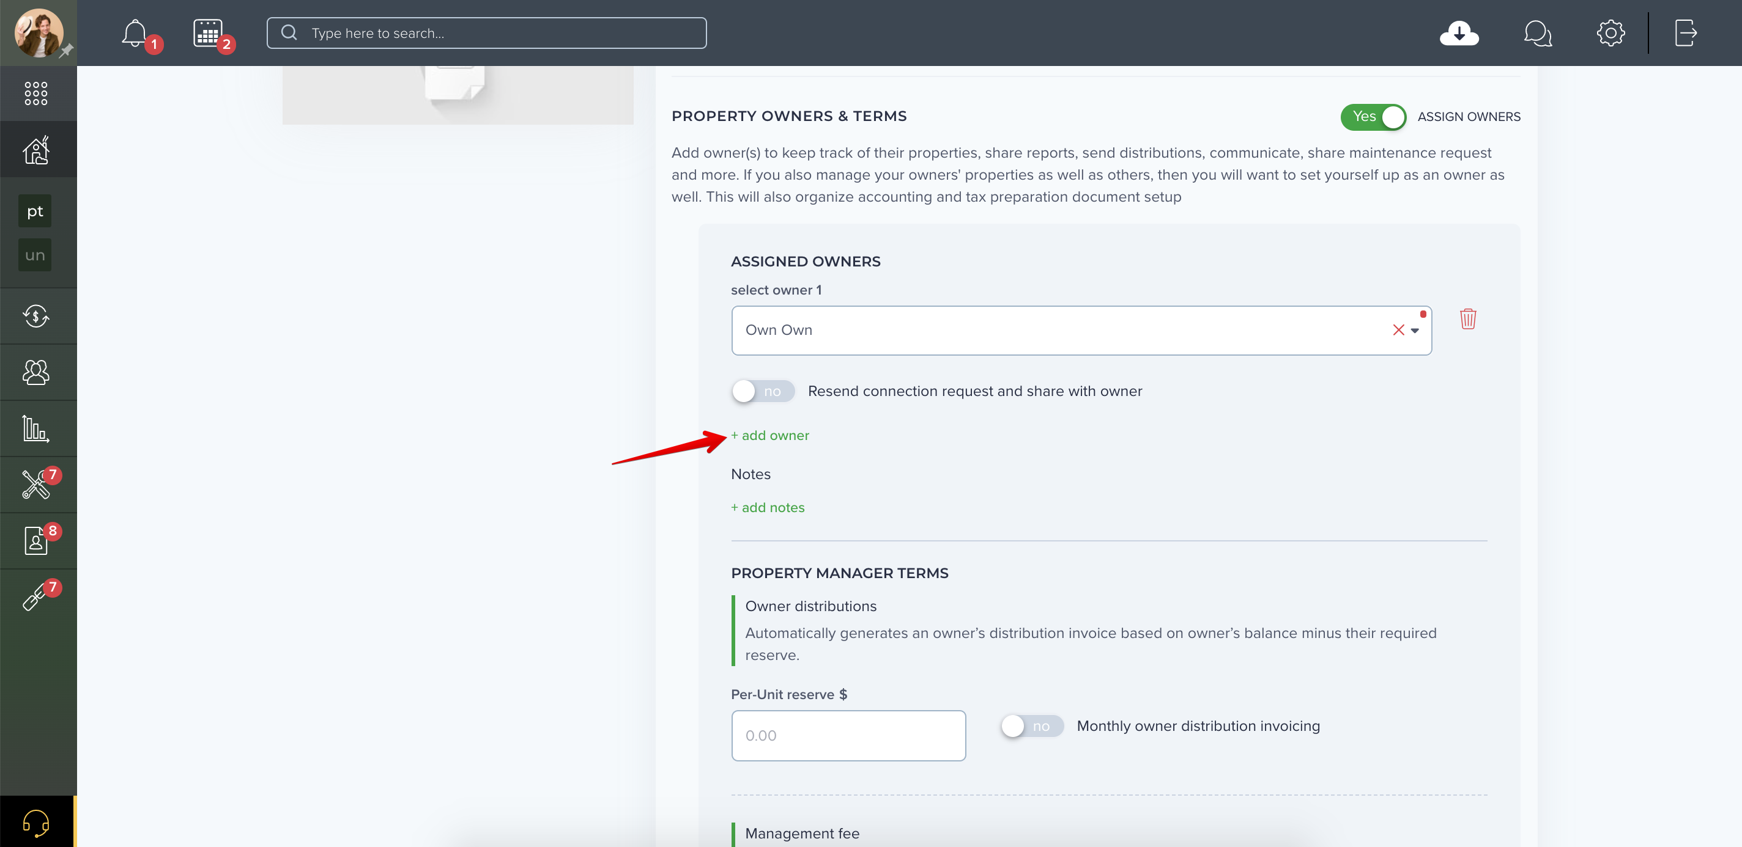
Task: Open notifications bell icon
Action: pos(135,33)
